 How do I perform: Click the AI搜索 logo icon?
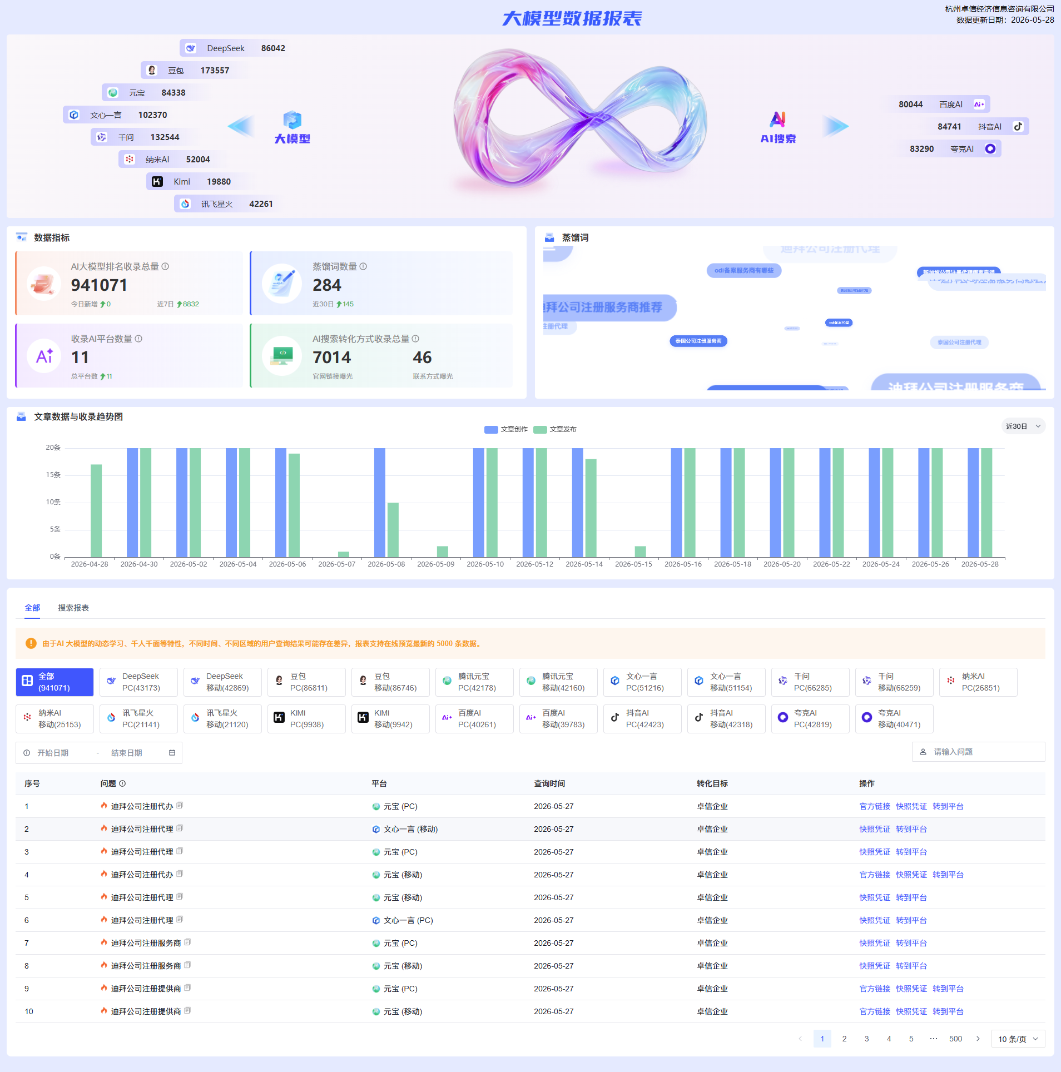[x=778, y=119]
